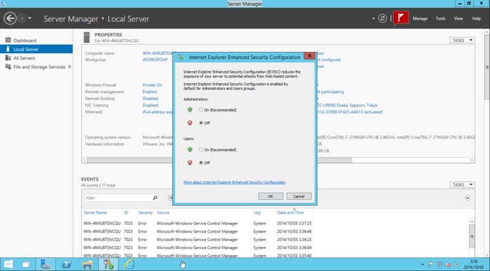Click the WORKGROUP link

coord(155,59)
